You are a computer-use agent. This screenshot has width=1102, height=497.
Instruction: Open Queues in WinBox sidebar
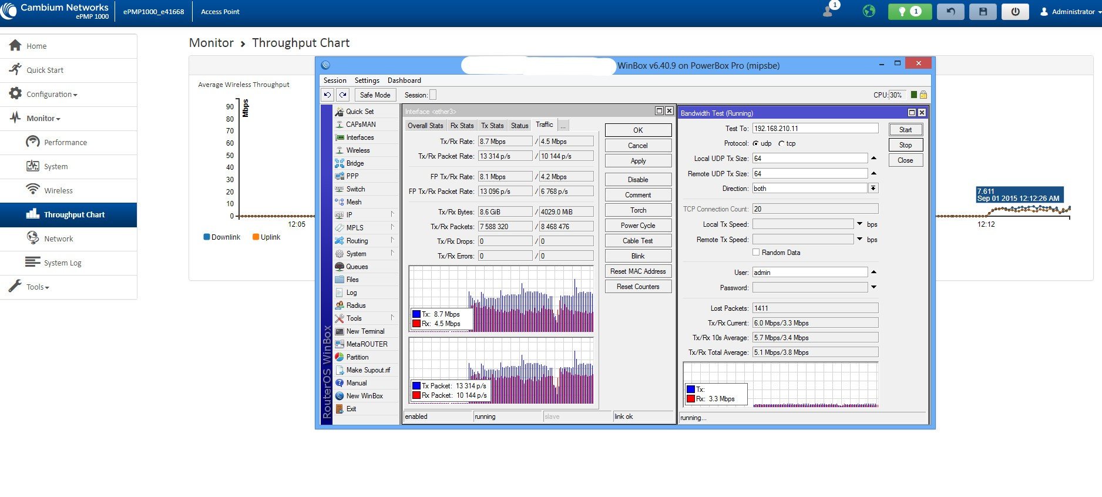[357, 267]
